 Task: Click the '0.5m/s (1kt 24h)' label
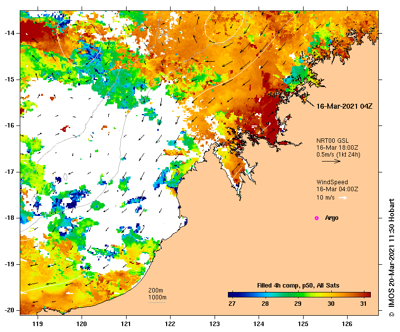click(x=338, y=155)
